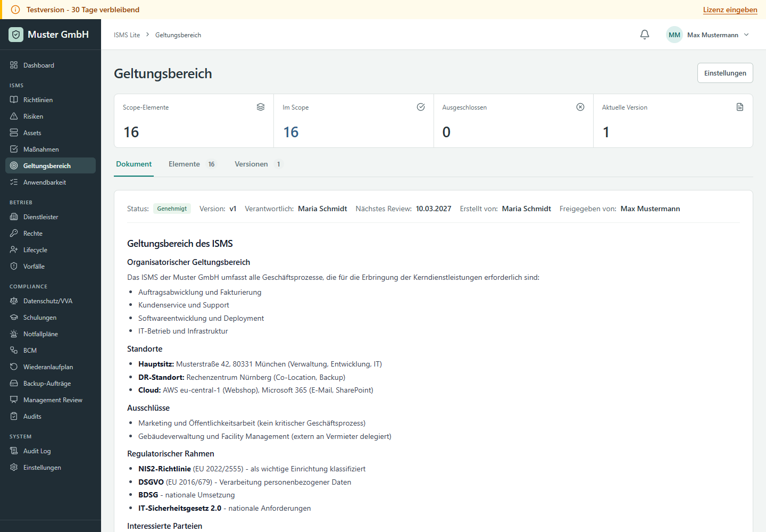Switch to the Versionen tab
This screenshot has height=532, width=766.
[x=257, y=164]
